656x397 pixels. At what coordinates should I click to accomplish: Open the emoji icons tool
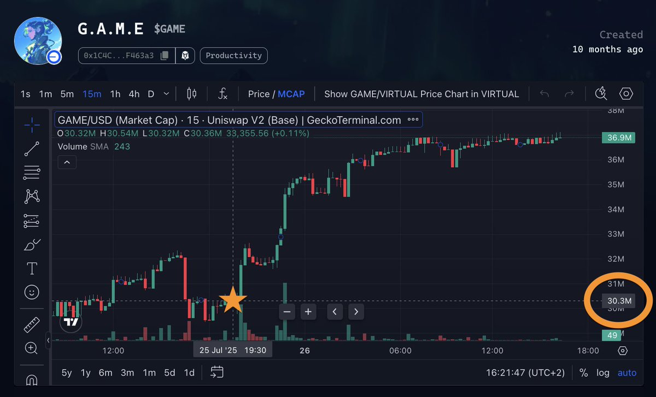[32, 293]
